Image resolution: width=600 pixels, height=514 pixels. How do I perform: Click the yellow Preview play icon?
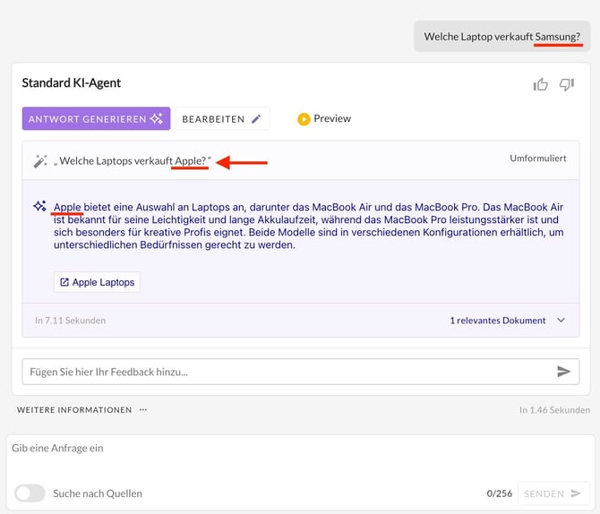[x=304, y=119]
